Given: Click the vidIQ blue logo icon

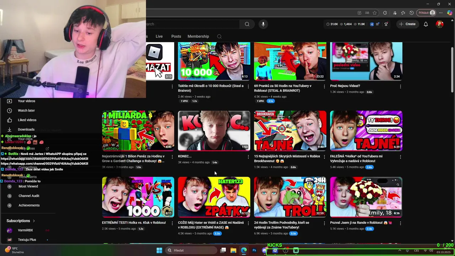Looking at the screenshot, I should point(372,24).
